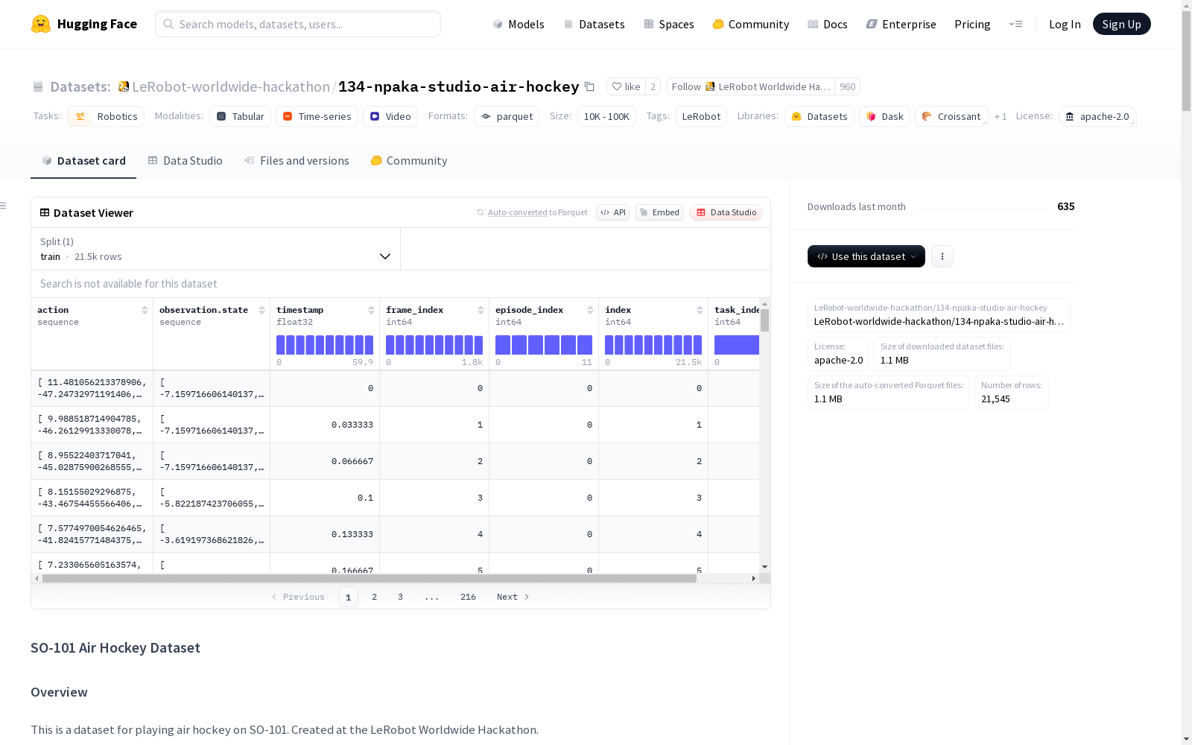Viewport: 1192px width, 745px height.
Task: Open Enterprise in the top navigation
Action: [x=901, y=24]
